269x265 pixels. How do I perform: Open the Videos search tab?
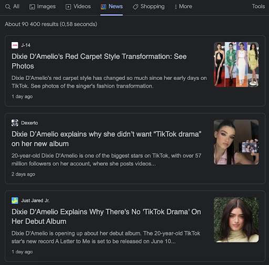(x=78, y=7)
